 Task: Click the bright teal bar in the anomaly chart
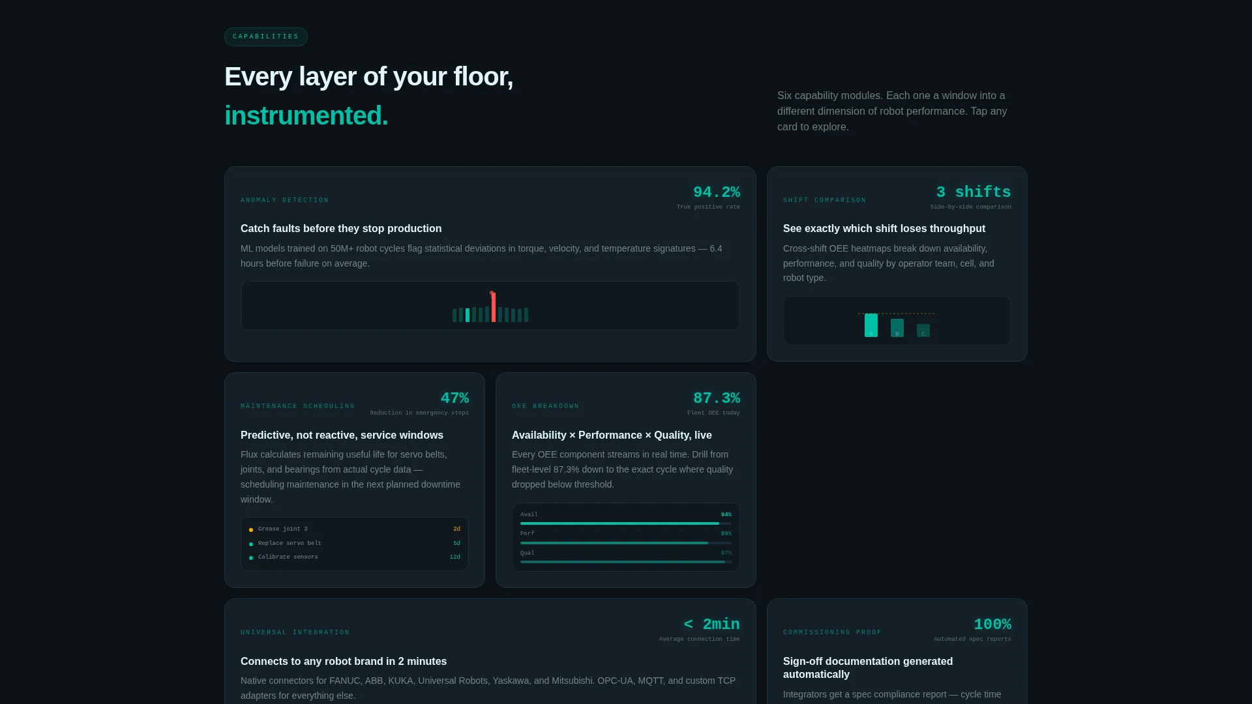468,315
